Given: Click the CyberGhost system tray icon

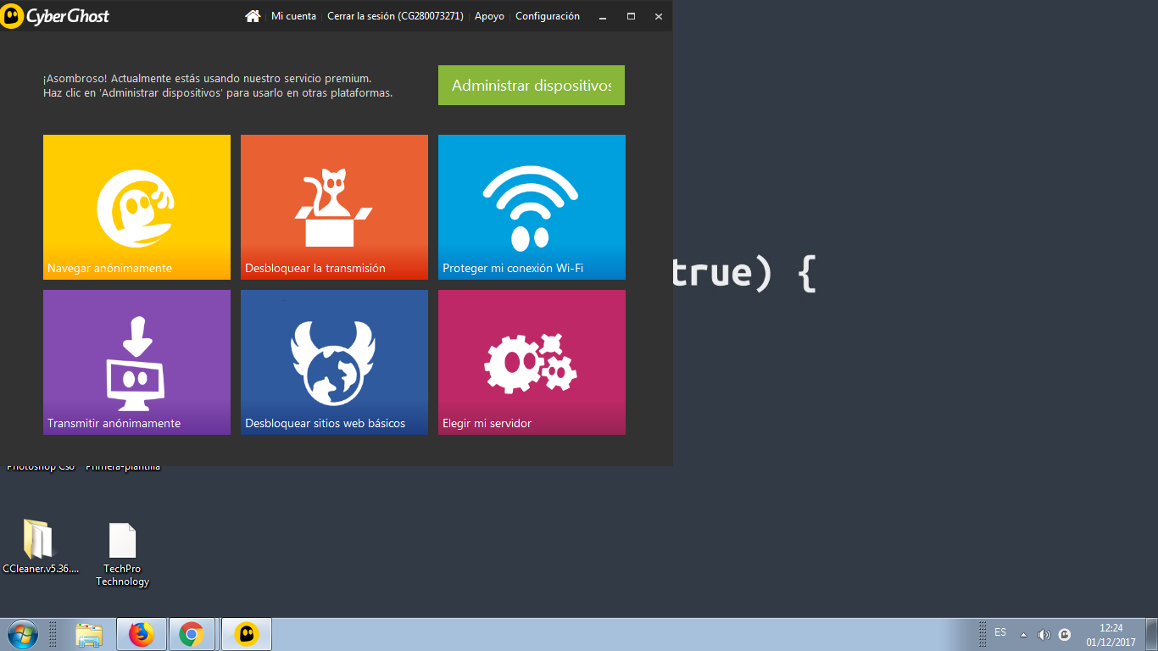Looking at the screenshot, I should (x=1065, y=635).
